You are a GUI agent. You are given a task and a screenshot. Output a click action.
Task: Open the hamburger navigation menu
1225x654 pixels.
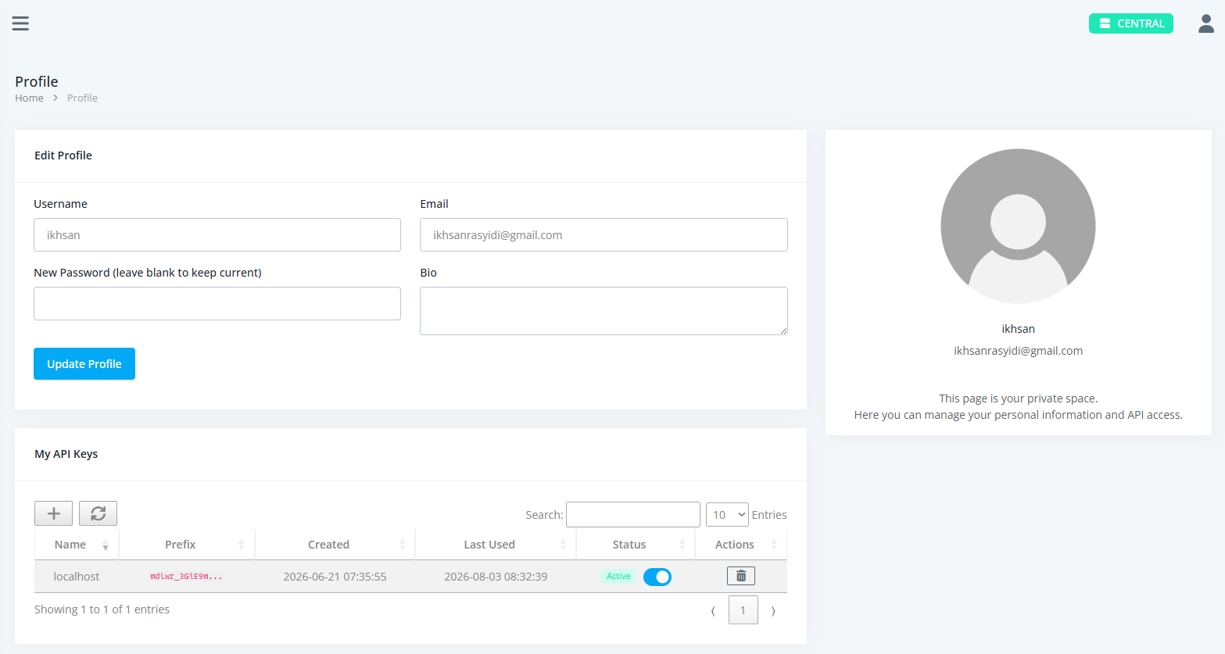tap(20, 23)
